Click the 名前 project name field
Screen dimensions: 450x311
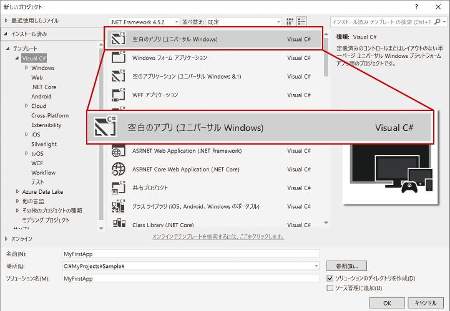[191, 254]
